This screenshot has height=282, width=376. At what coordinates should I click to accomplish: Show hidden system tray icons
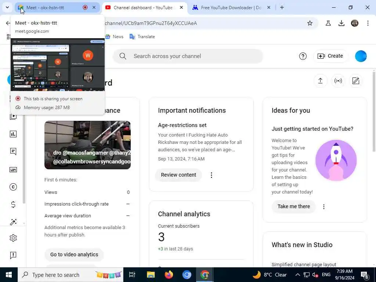pos(297,275)
